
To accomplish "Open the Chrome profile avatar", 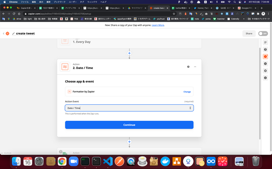I will (x=263, y=14).
